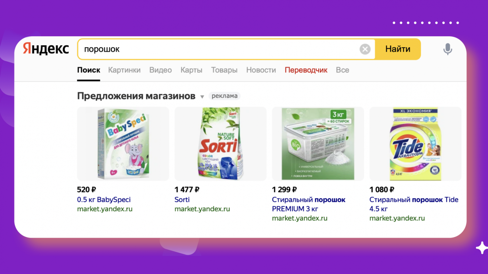Switch to the Картинки tab
The image size is (488, 274).
click(x=124, y=70)
